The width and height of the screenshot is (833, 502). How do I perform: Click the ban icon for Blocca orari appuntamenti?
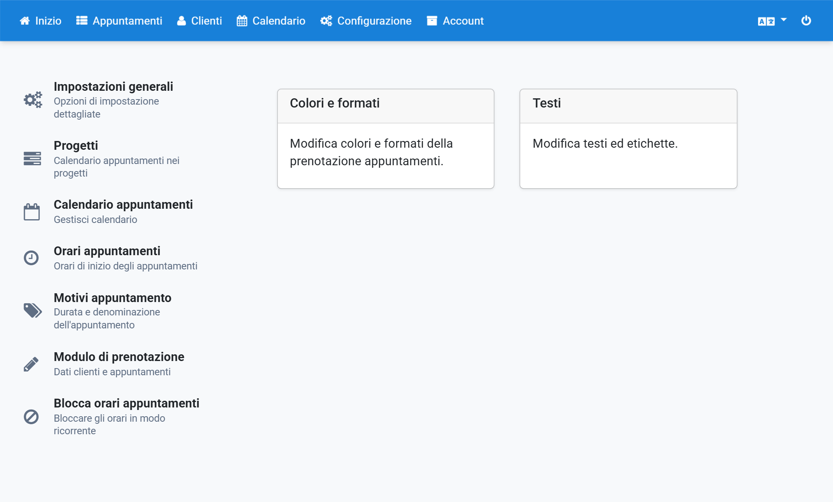point(31,417)
